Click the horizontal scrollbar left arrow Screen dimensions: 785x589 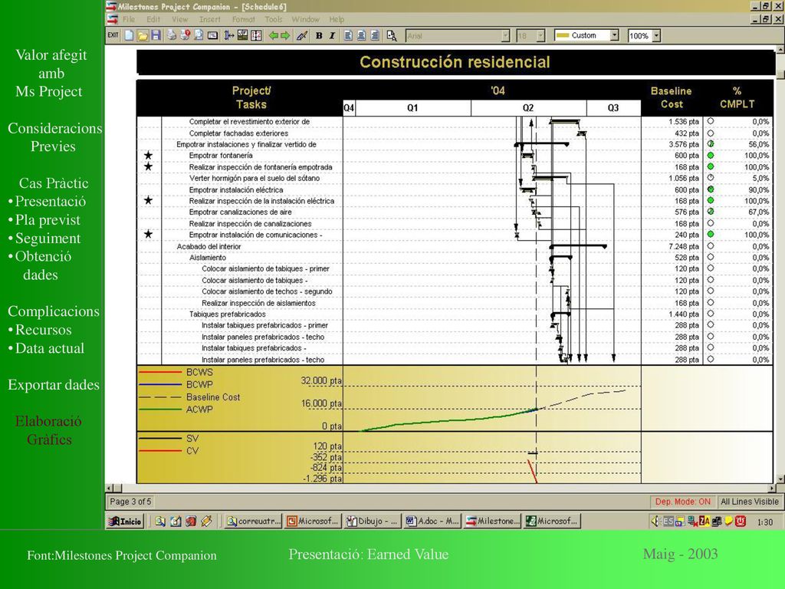(109, 488)
